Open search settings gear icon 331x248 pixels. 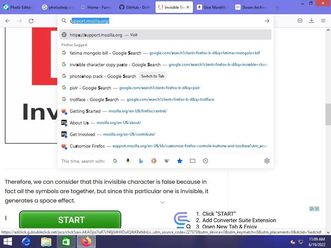click(267, 161)
